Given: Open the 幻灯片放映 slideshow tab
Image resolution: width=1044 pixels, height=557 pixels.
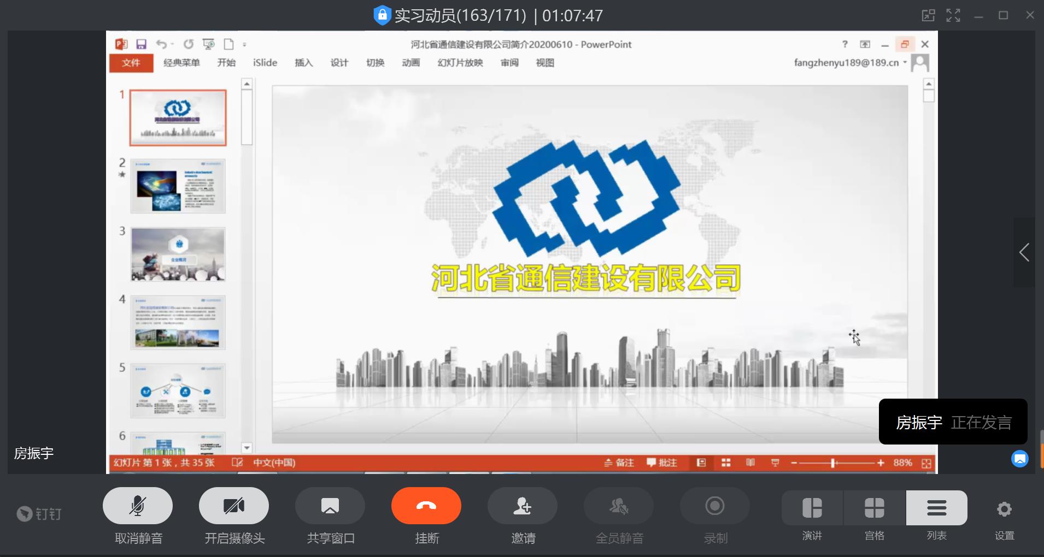Looking at the screenshot, I should 460,63.
